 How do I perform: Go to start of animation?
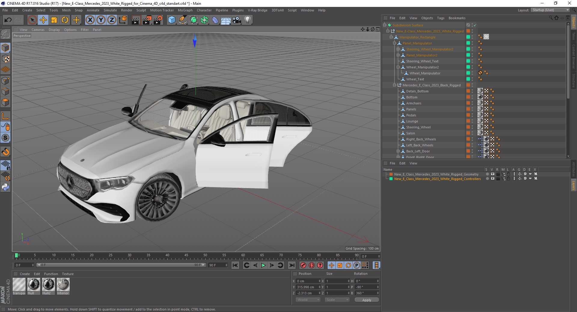(235, 265)
